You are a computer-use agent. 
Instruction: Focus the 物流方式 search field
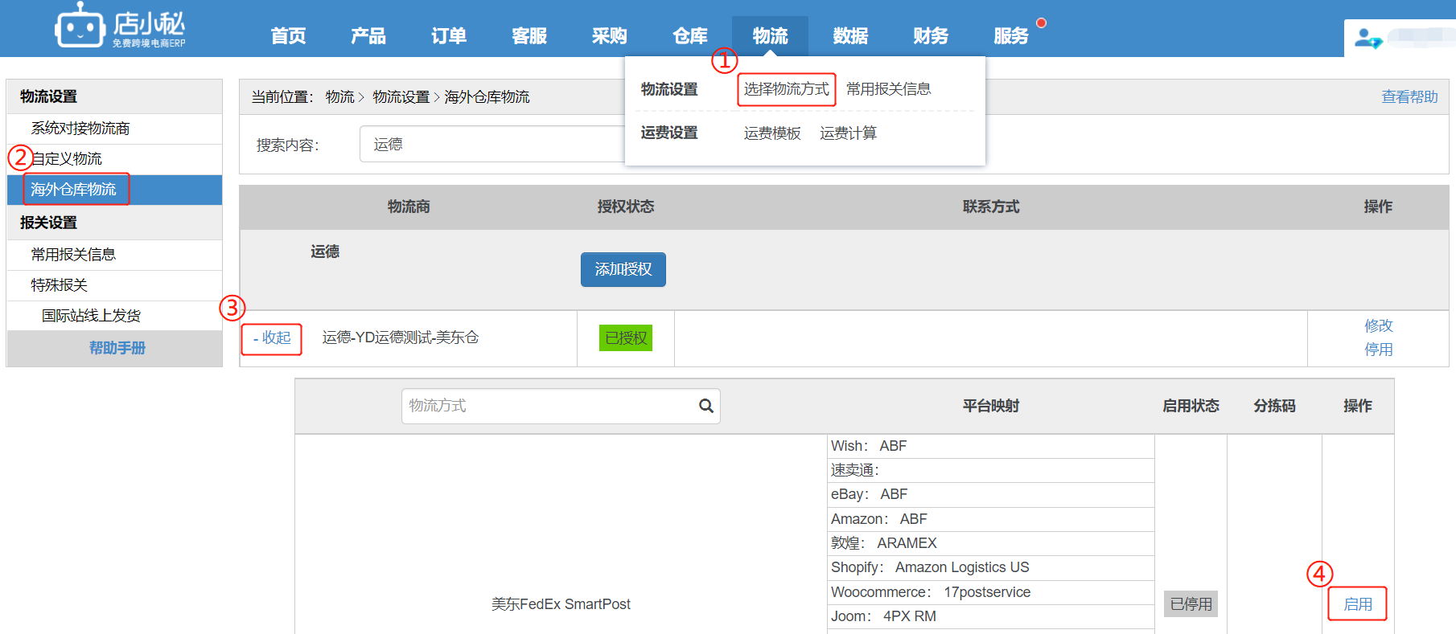pos(560,406)
